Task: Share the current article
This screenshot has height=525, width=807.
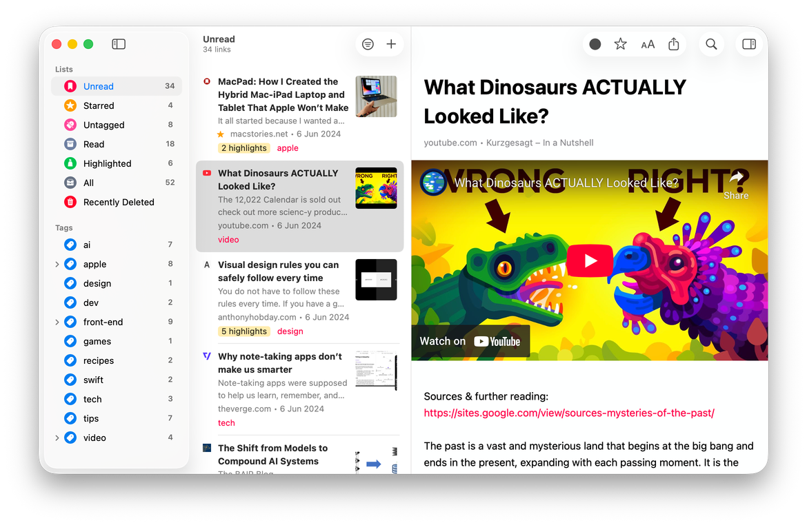Action: (x=673, y=43)
